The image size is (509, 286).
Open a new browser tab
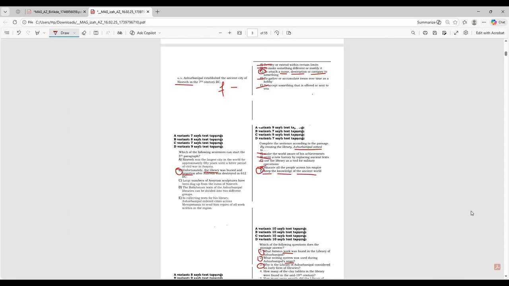[x=157, y=12]
